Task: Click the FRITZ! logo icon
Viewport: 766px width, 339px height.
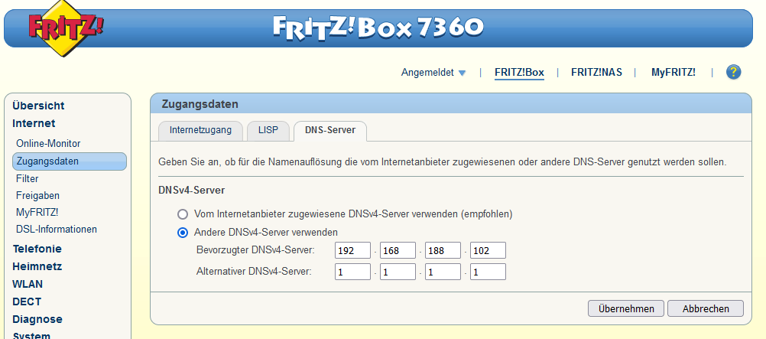Action: 67,27
